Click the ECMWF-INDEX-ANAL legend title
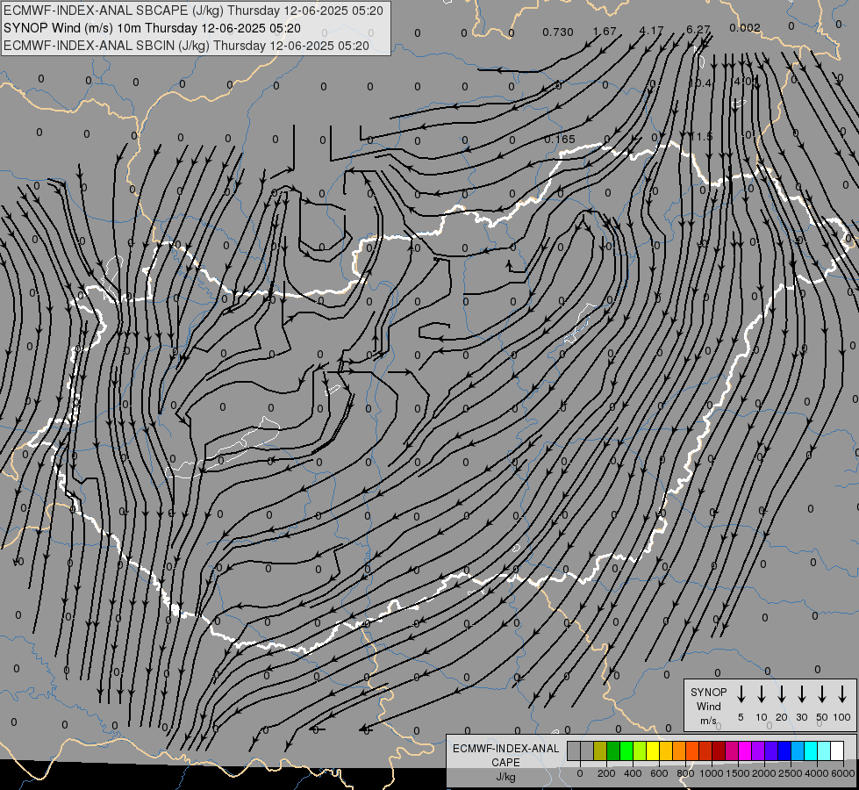 (x=505, y=749)
